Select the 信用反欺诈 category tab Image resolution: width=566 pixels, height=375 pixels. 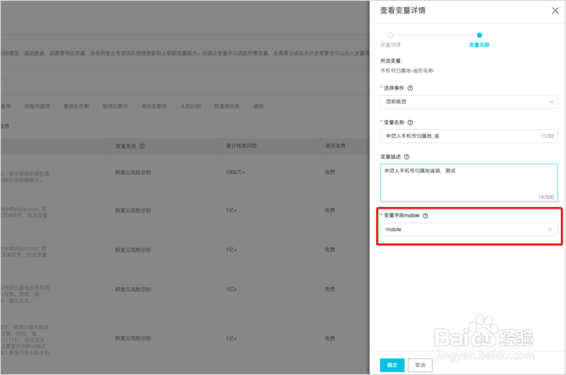pyautogui.click(x=115, y=106)
